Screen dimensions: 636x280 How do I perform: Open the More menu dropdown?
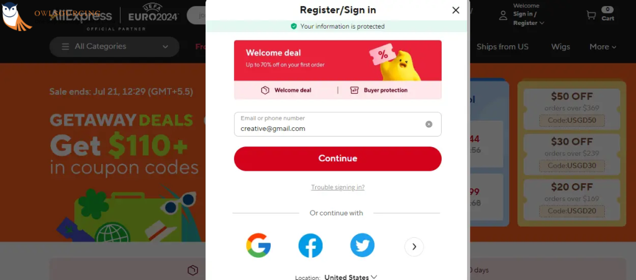coord(602,47)
